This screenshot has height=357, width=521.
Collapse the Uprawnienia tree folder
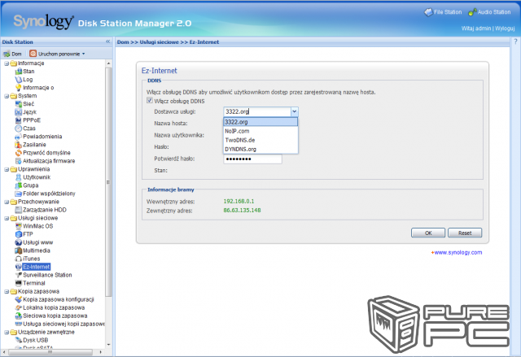7,169
